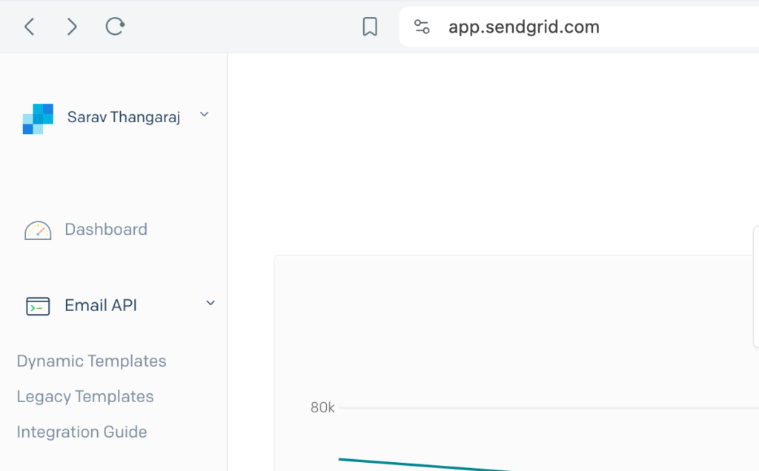The height and width of the screenshot is (471, 759).
Task: Click the Email API terminal icon
Action: point(37,305)
